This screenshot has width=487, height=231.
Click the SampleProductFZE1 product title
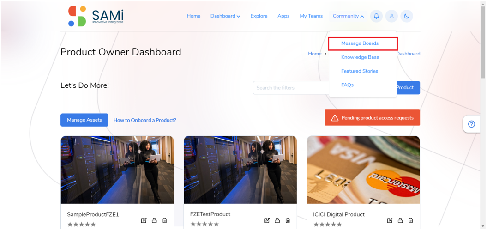(x=93, y=214)
